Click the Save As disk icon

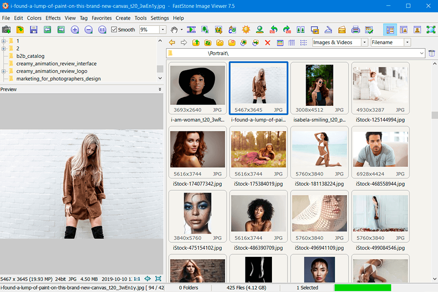(x=33, y=30)
